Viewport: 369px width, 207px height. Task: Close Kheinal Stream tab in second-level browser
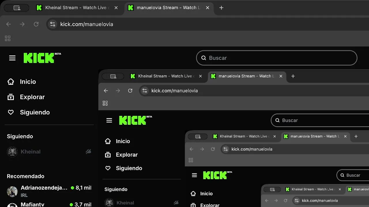[200, 76]
